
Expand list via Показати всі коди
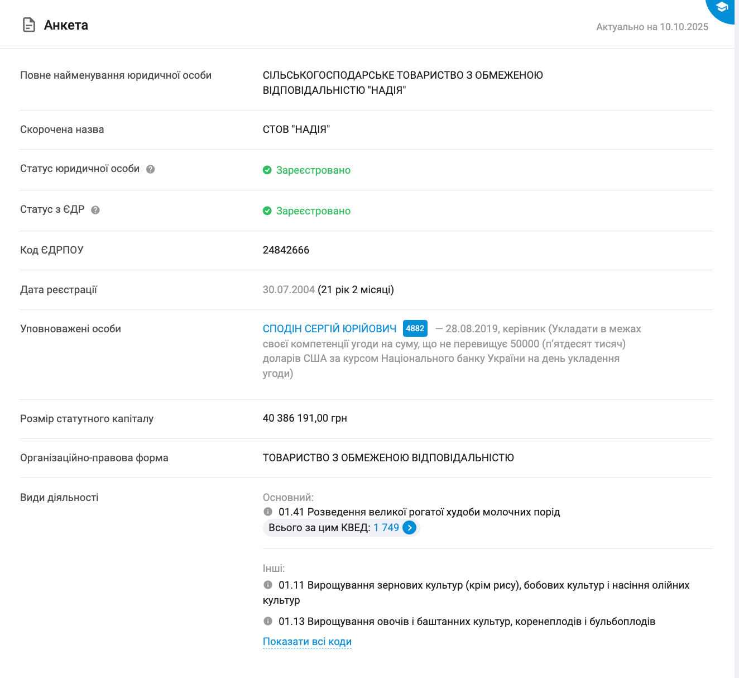pos(307,642)
